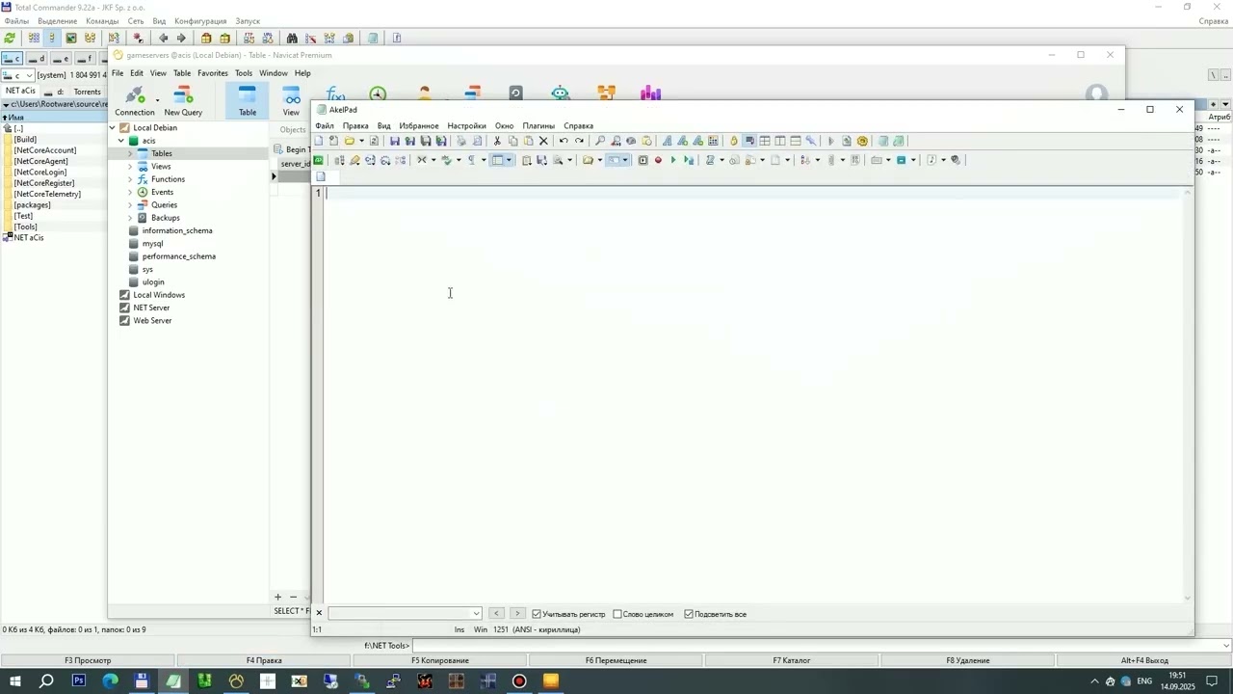
Task: Click the 'F3 Просмотр' button
Action: (88, 660)
